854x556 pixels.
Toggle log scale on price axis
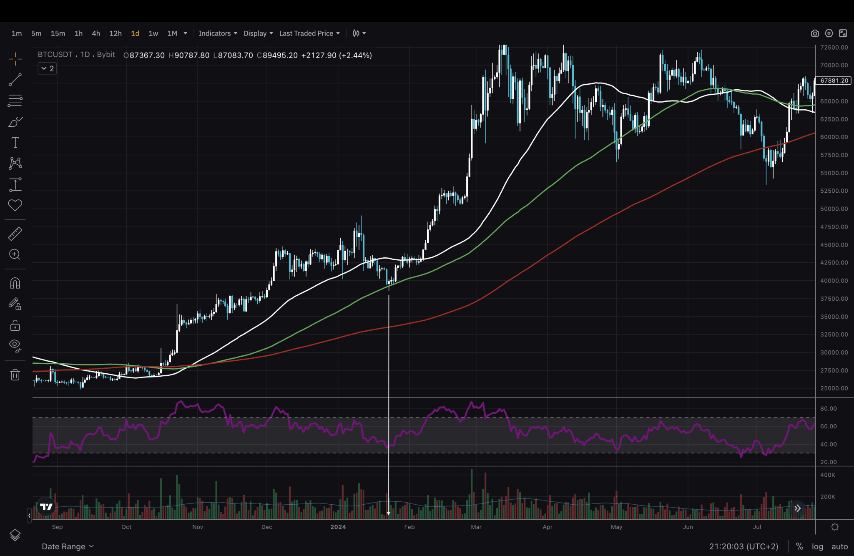coord(817,546)
